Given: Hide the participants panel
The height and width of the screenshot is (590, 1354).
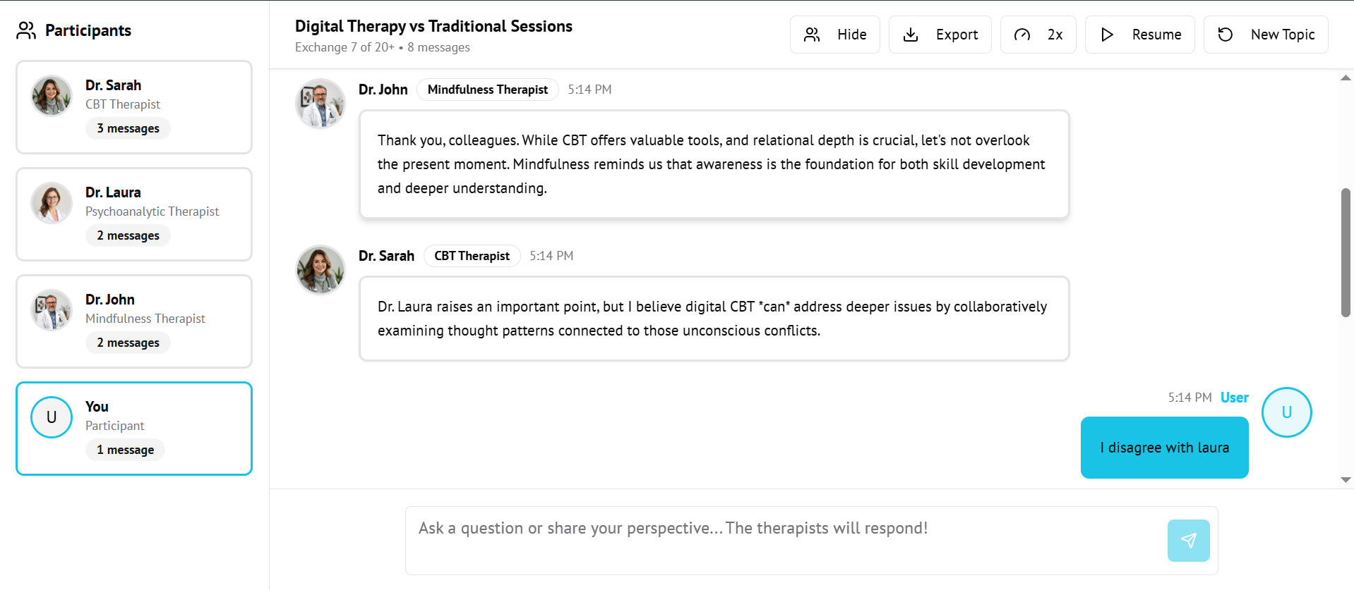Looking at the screenshot, I should click(x=834, y=35).
